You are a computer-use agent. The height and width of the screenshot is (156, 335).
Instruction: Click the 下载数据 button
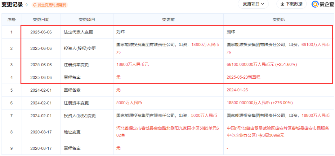pyautogui.click(x=291, y=4)
